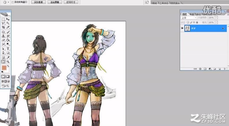Switch to the Layers tab
Viewport: 229px width, 126px height.
pyautogui.click(x=185, y=14)
